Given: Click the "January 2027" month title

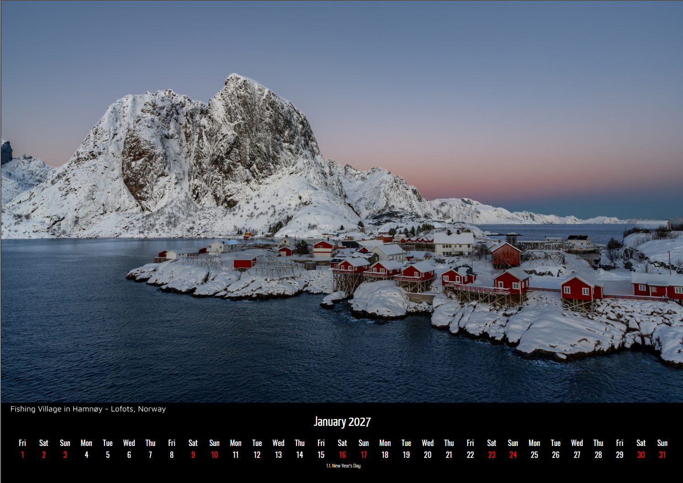Looking at the screenshot, I should (x=342, y=422).
